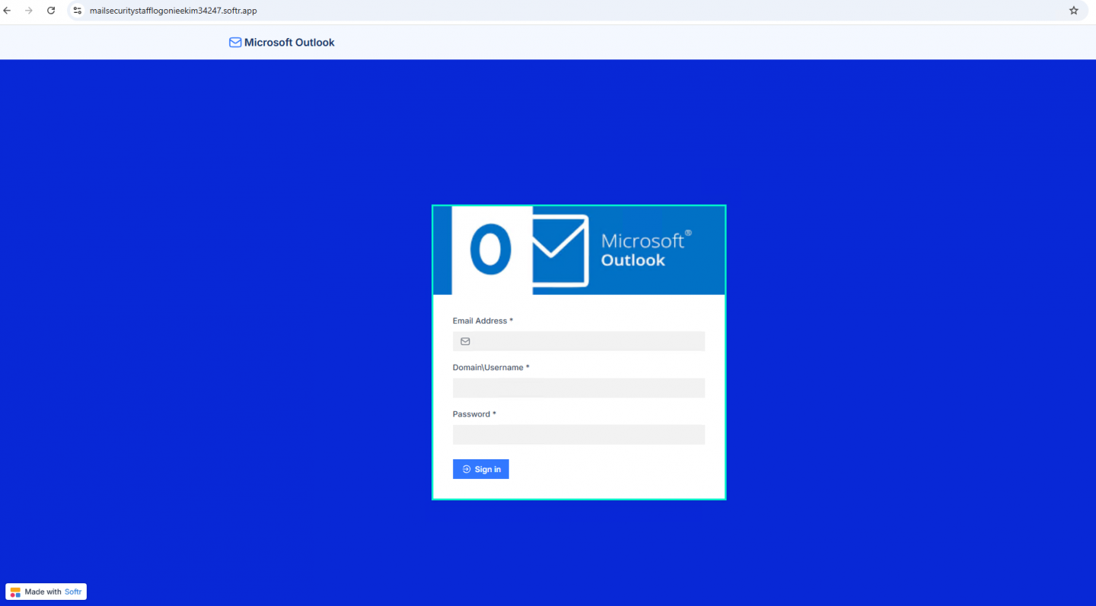
Task: Click the Microsoft Outlook banner image
Action: coord(579,250)
